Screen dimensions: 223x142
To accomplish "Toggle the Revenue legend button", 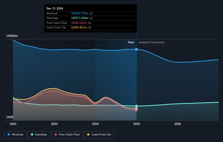I will coord(15,135).
